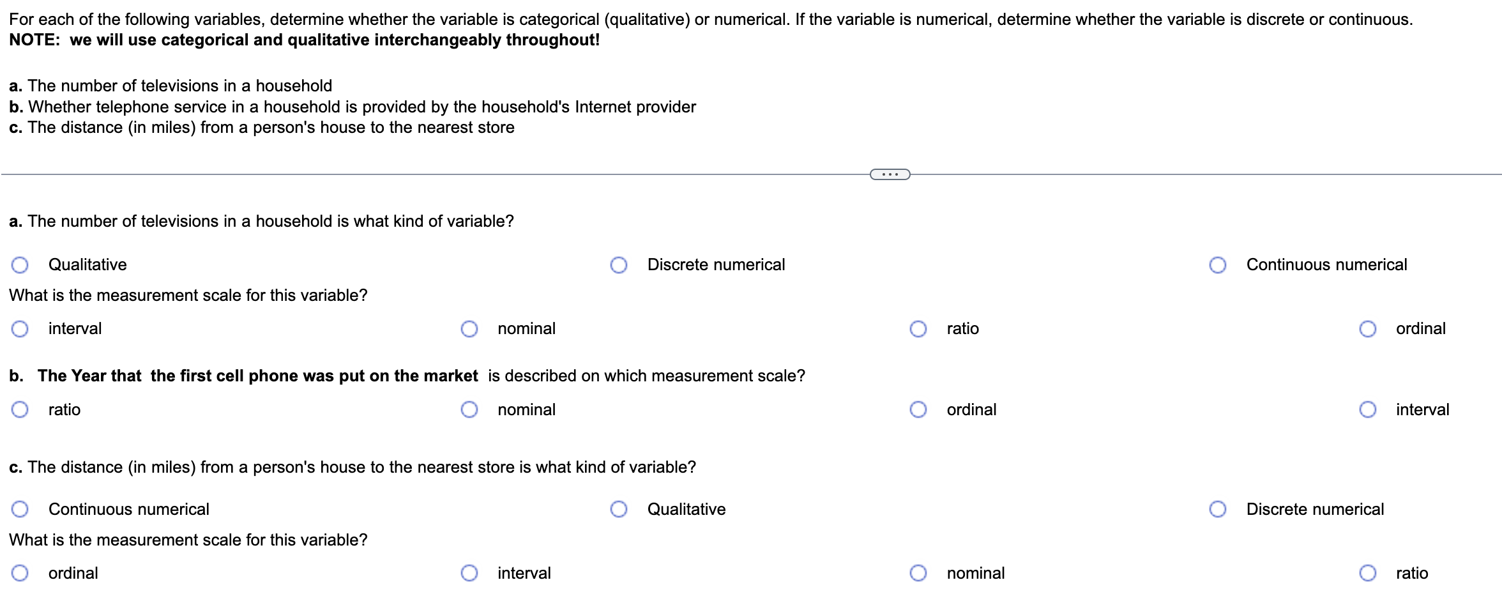
Task: Choose nominal scale for part c
Action: pyautogui.click(x=918, y=573)
